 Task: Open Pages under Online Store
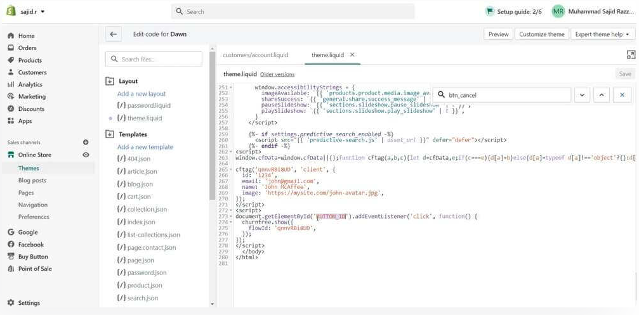[x=26, y=193]
